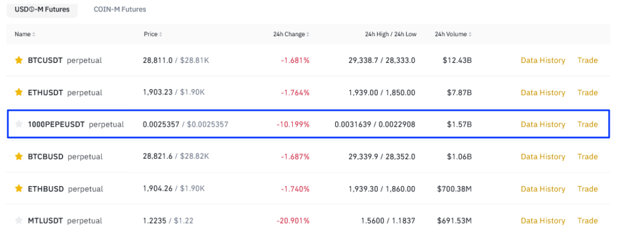622x235 pixels.
Task: Unfavorite BTCUSDT using its gold star
Action: [x=19, y=61]
